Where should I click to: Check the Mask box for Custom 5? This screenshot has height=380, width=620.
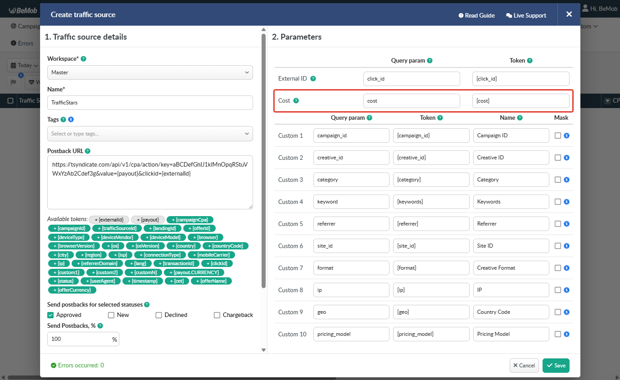pos(558,224)
